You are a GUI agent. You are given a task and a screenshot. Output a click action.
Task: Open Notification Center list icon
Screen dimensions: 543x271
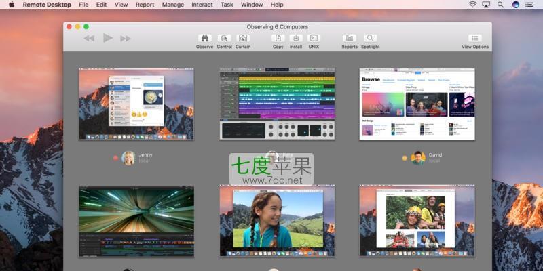click(529, 5)
